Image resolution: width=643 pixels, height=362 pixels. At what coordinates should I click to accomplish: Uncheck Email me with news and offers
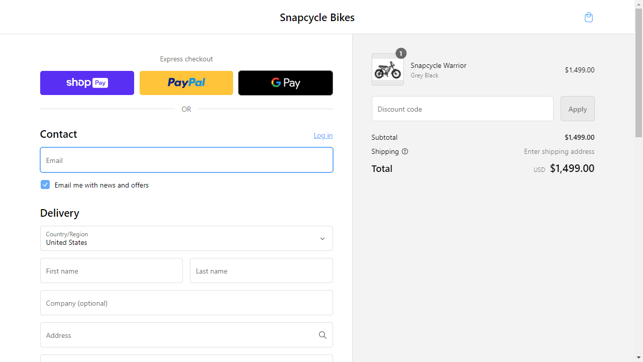pyautogui.click(x=45, y=185)
